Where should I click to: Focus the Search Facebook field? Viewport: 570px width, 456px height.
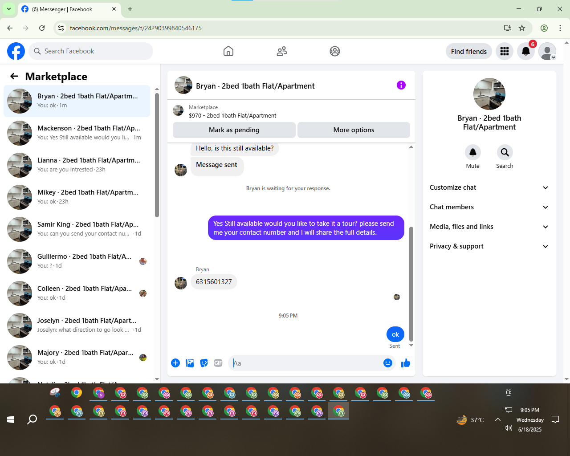click(x=91, y=51)
